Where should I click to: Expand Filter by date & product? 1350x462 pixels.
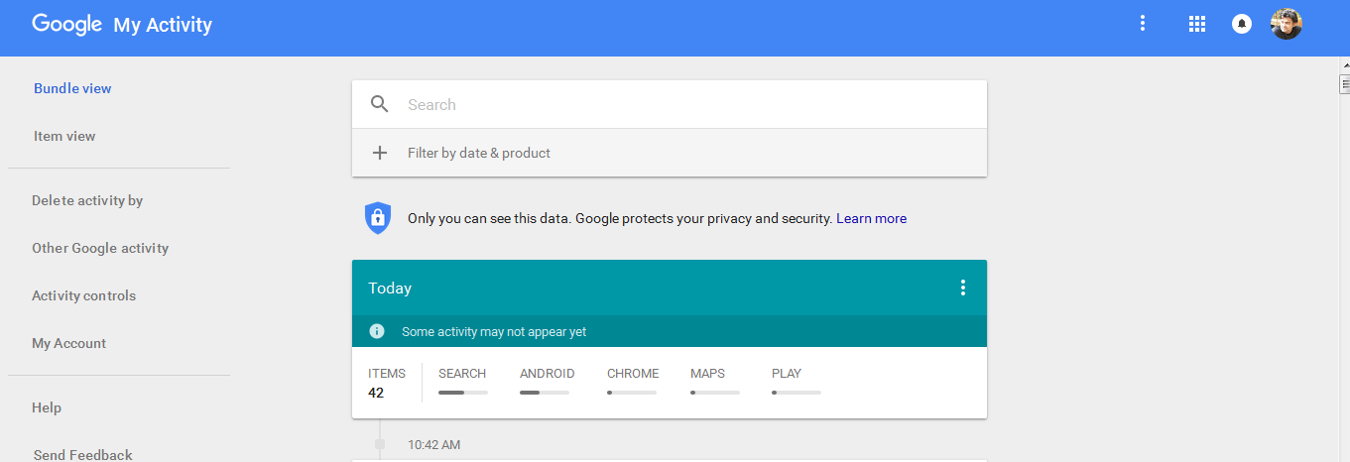(670, 153)
